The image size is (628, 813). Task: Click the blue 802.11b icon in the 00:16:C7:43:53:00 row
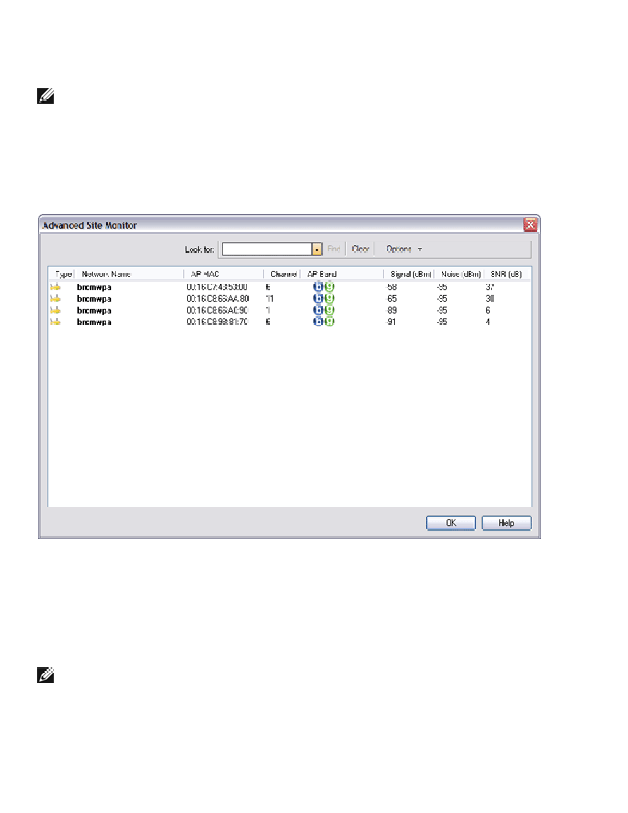tap(319, 287)
